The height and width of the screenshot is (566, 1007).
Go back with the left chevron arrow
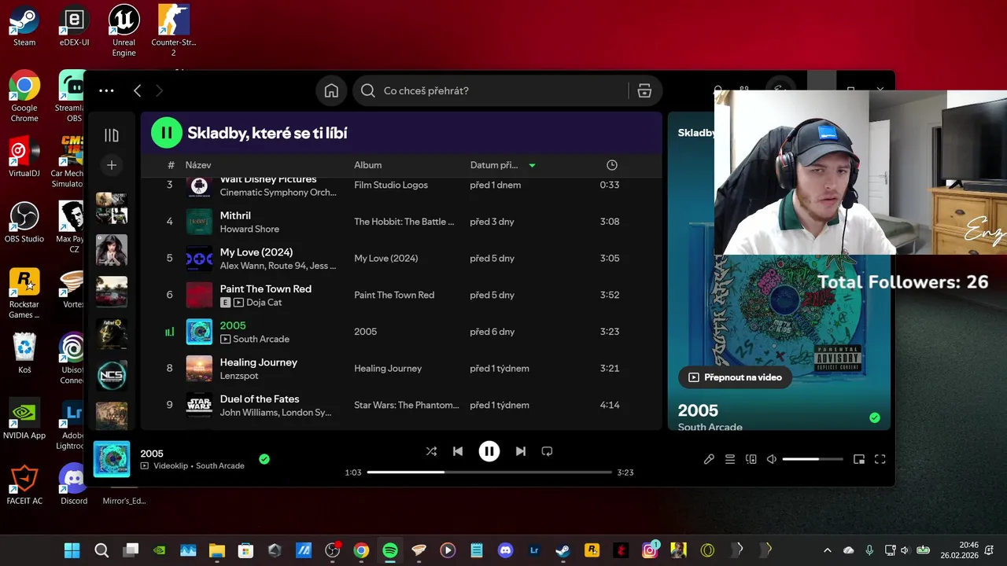[137, 90]
